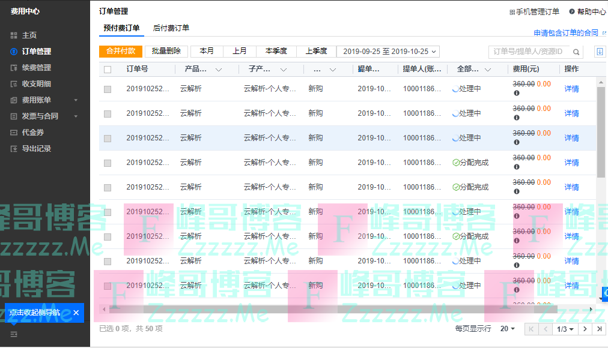Switch to 后付费订单 tab
This screenshot has height=348, width=608.
171,28
